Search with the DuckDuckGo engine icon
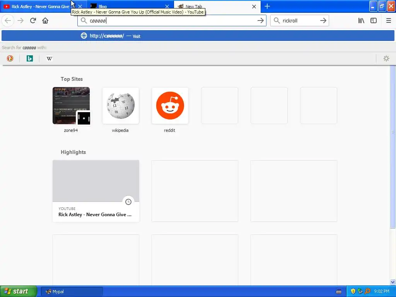Image resolution: width=396 pixels, height=297 pixels. pyautogui.click(x=10, y=59)
